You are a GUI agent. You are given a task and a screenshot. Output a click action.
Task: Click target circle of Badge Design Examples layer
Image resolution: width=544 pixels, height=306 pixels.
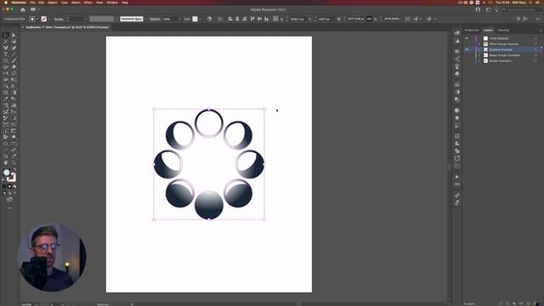click(x=535, y=55)
